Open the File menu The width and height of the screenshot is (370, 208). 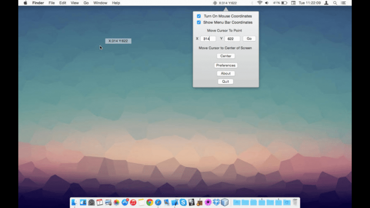click(x=51, y=3)
